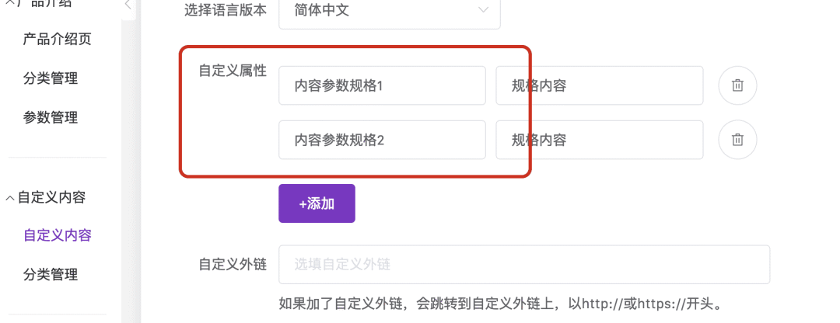Click the 选填自定义外链 input box

[x=524, y=264]
